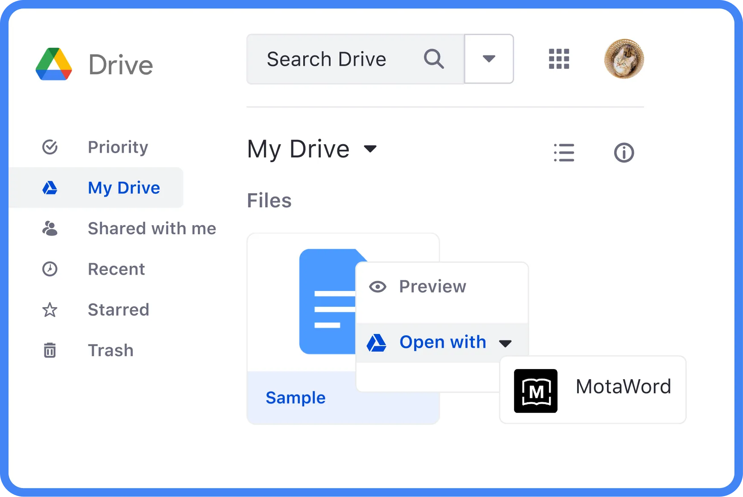Click the Starred star icon
743x497 pixels.
point(50,310)
